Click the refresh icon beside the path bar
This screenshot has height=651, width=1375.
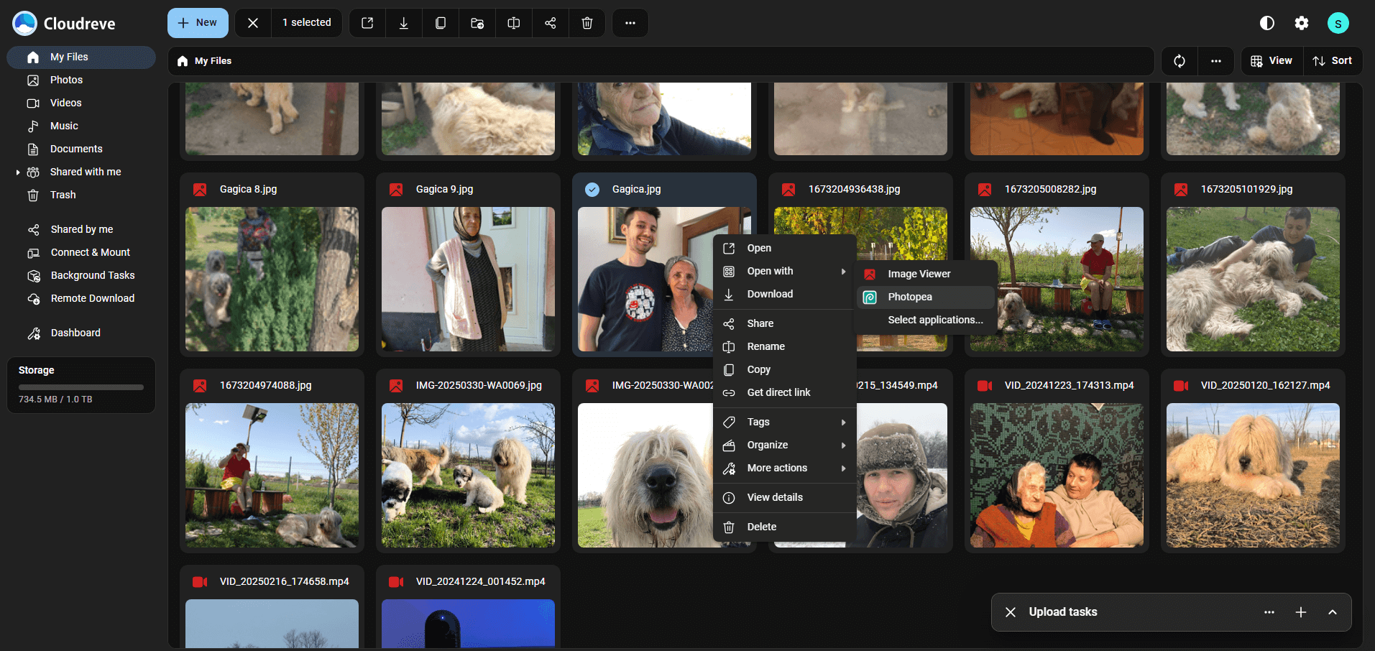[1179, 61]
